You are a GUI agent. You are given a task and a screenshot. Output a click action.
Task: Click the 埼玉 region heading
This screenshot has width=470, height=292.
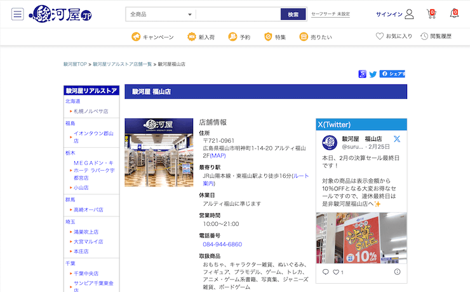tap(70, 222)
